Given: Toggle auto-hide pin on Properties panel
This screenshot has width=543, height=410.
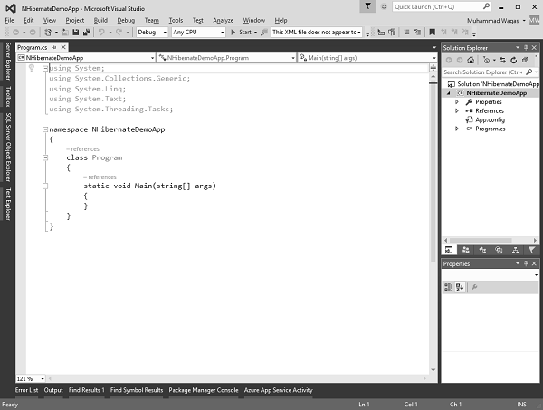Looking at the screenshot, I should [526, 263].
